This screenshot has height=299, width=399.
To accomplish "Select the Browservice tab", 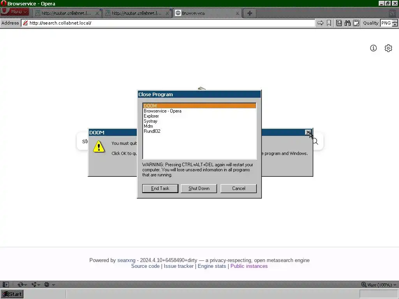I will tap(207, 13).
